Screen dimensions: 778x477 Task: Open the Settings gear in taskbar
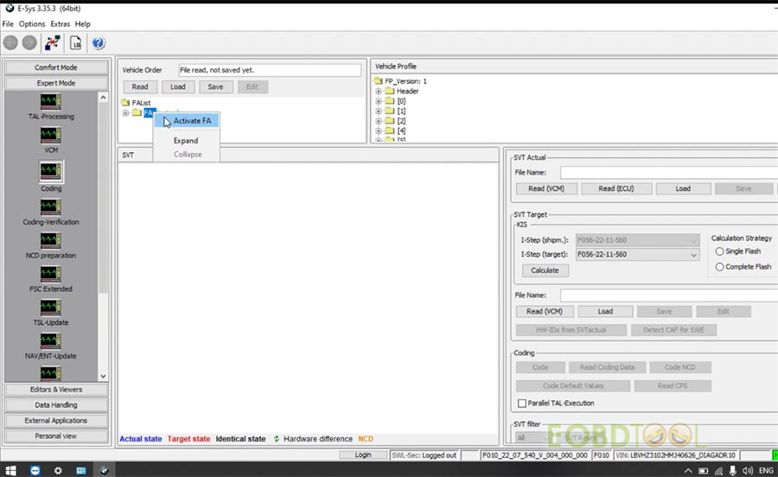coord(58,470)
